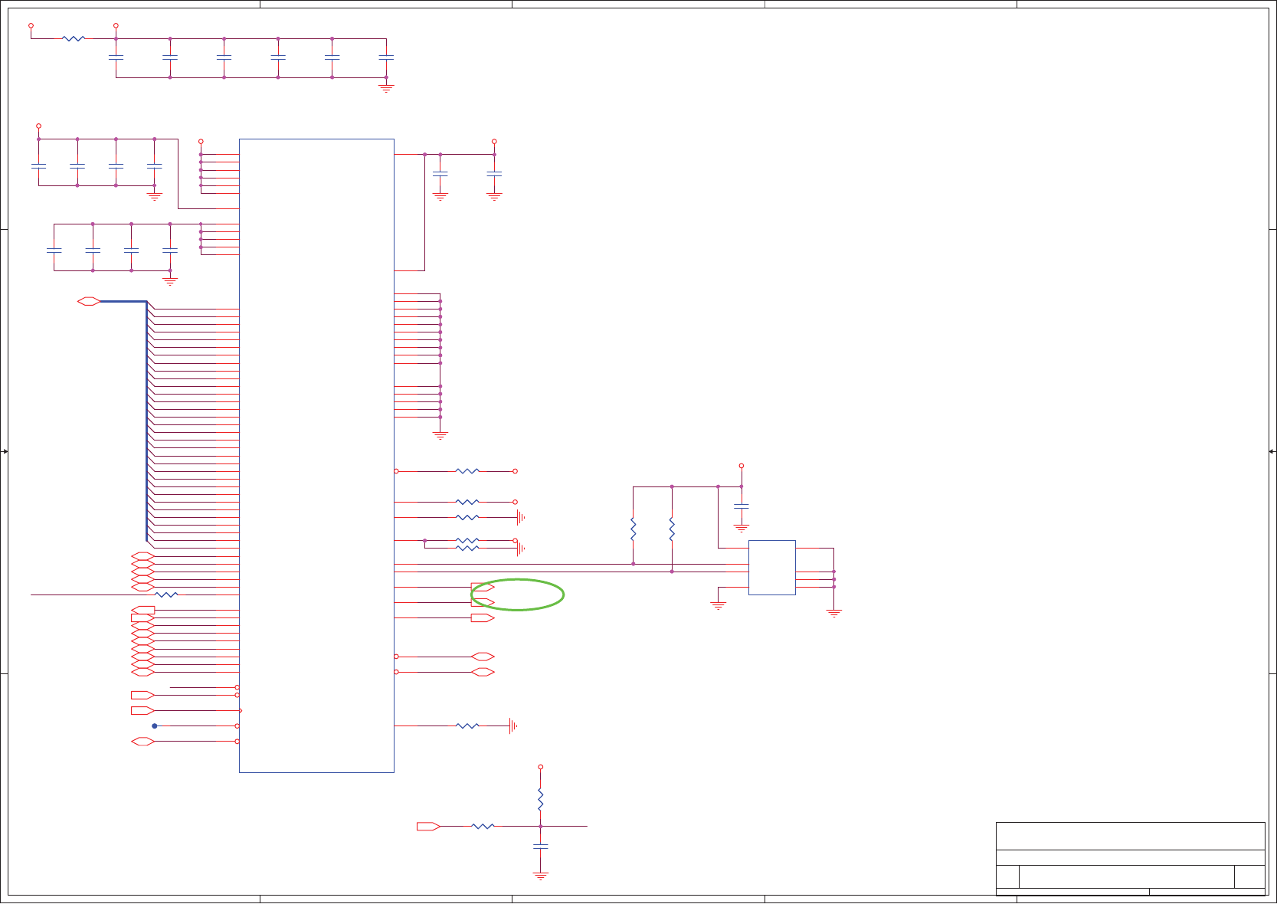Select the resistor on the long left signal line
Image resolution: width=1277 pixels, height=904 pixels.
pos(166,594)
